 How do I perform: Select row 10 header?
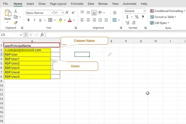[x=2, y=85]
